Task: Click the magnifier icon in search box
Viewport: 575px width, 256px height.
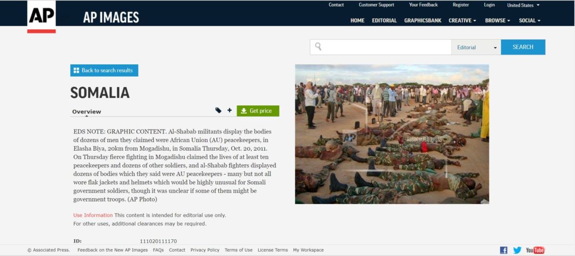Action: point(318,47)
